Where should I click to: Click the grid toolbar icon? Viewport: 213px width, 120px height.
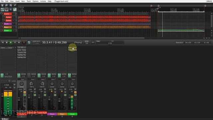pos(11,9)
